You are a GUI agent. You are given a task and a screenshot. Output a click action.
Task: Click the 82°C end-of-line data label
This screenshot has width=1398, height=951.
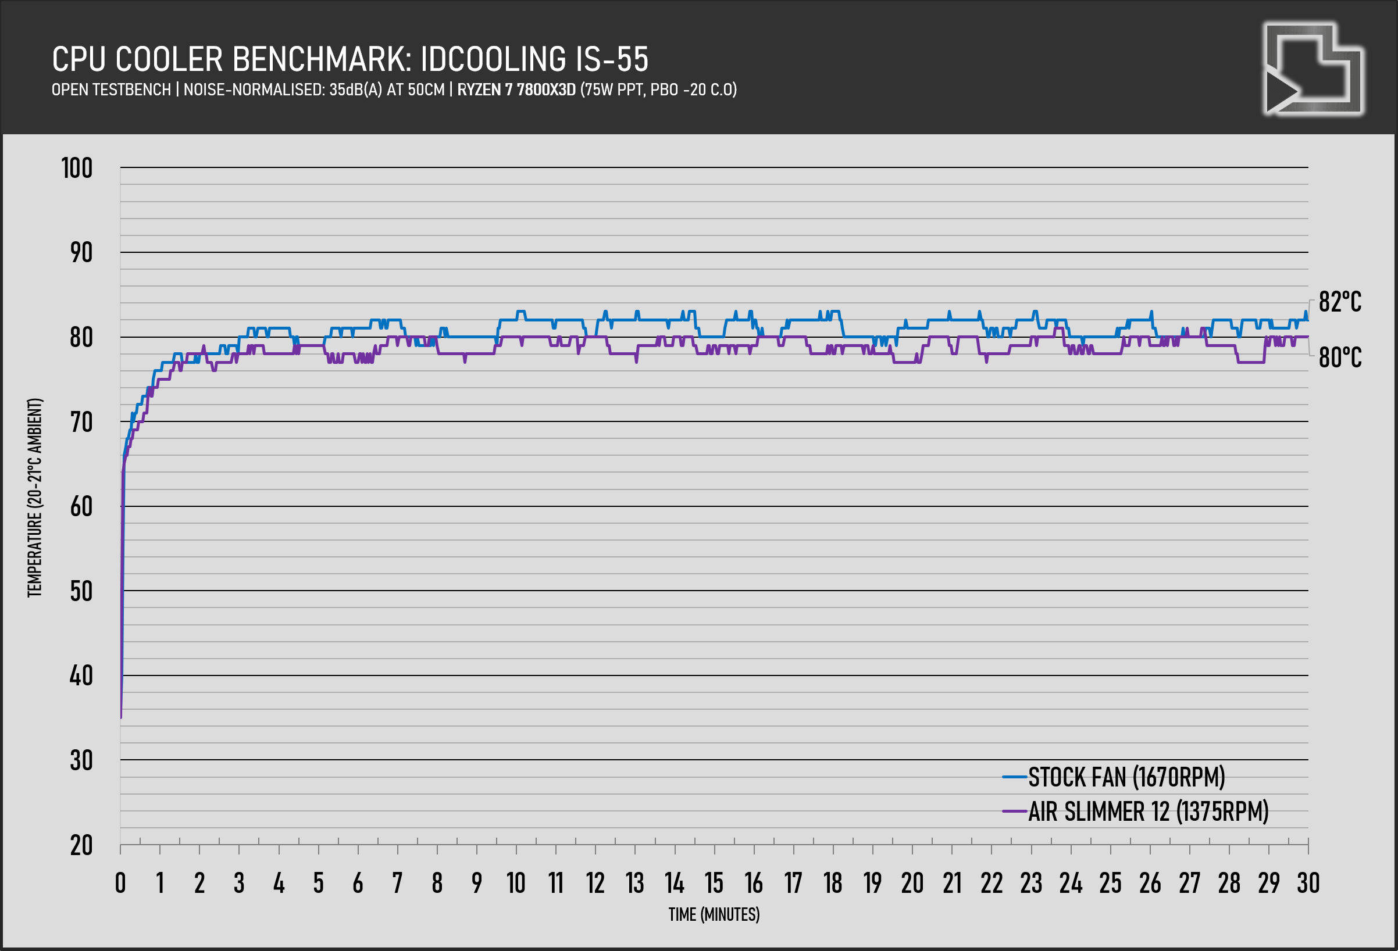[1340, 302]
